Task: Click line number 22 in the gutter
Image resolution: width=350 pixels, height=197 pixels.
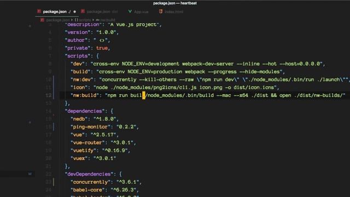Action: [x=49, y=174]
